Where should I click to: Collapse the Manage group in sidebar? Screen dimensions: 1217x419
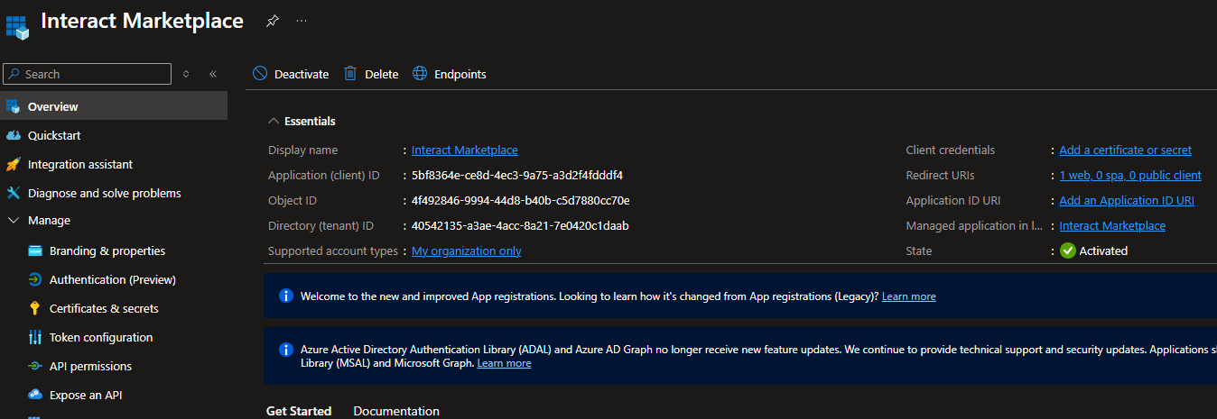13,220
